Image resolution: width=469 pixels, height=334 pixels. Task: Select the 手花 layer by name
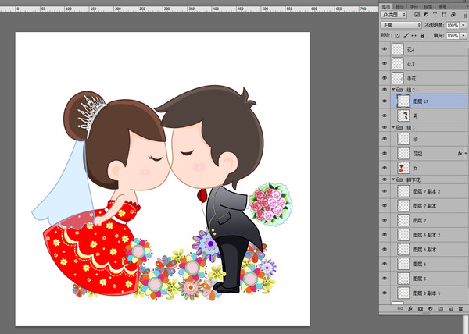(411, 79)
